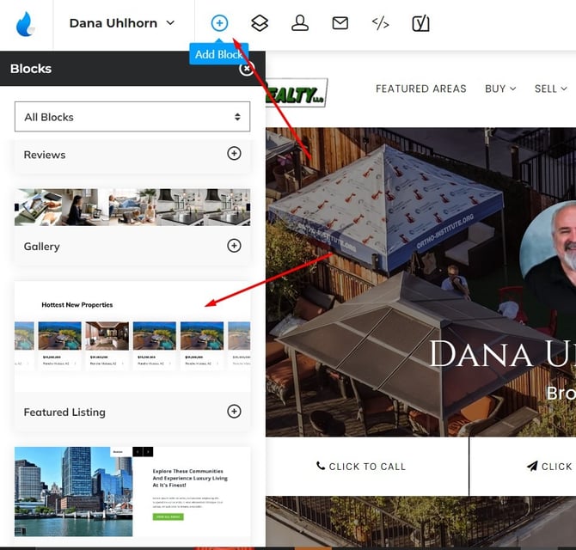Image resolution: width=576 pixels, height=550 pixels.
Task: Select the Hottest New Properties preview
Action: [x=132, y=337]
